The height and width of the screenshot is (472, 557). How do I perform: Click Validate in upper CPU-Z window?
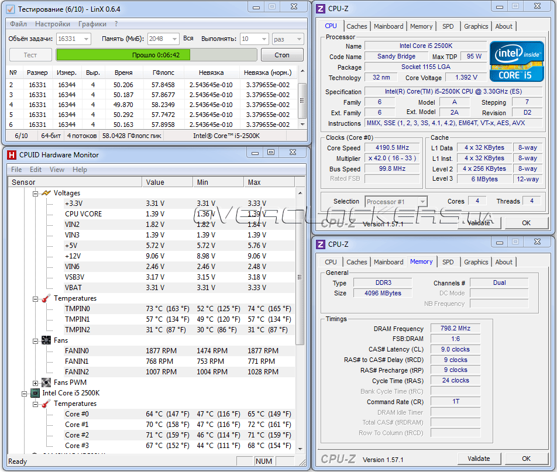coord(479,223)
